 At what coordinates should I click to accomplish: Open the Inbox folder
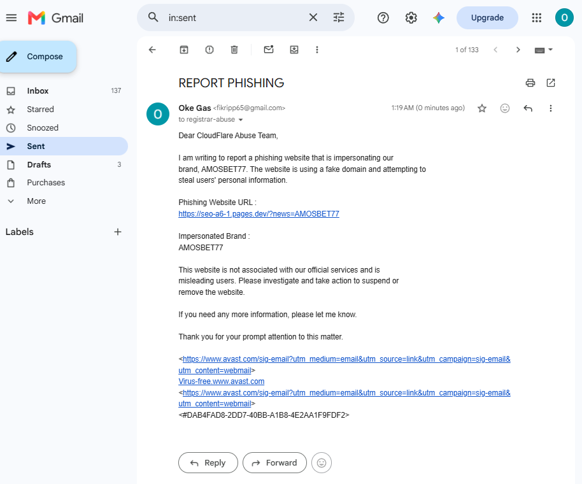click(x=64, y=90)
